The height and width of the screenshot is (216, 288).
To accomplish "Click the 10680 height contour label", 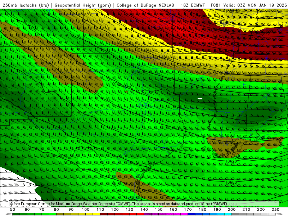I will [231, 182].
